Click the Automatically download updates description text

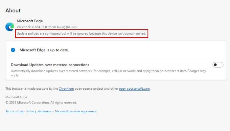point(108,73)
